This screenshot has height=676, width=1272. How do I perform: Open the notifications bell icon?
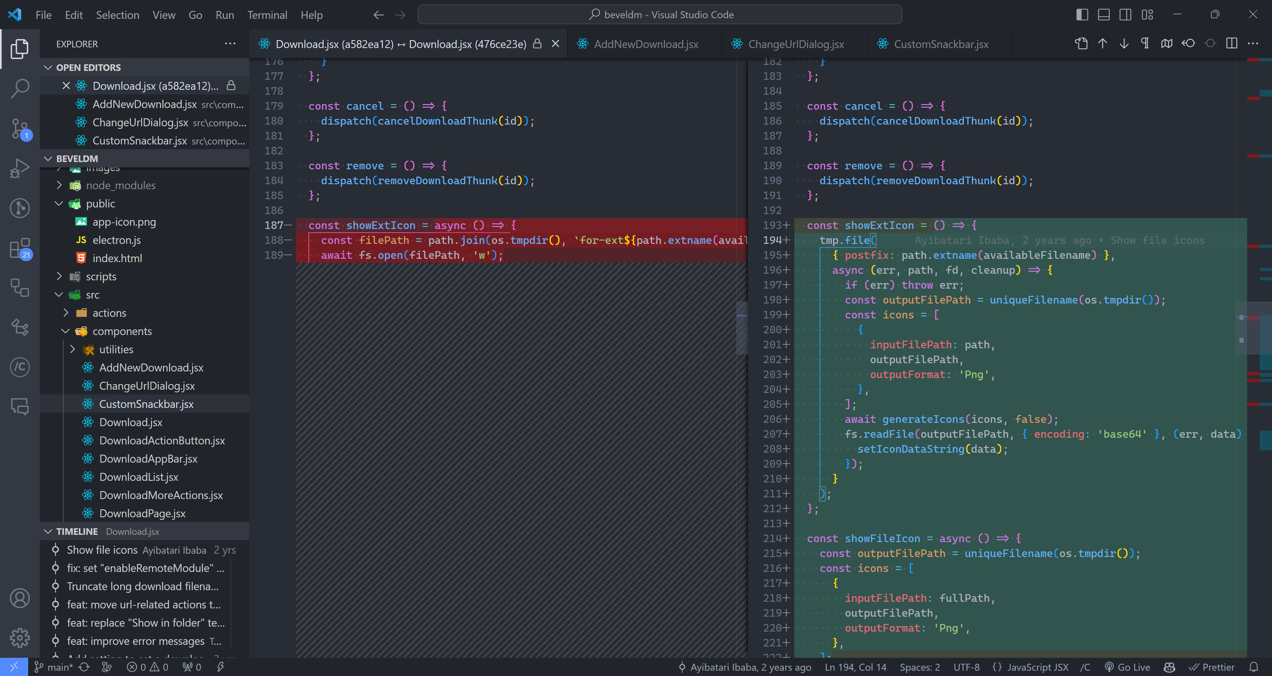click(x=1253, y=667)
